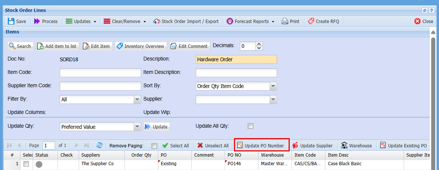Click the Comment column header
Viewport: 439px width, 170px height.
[209, 155]
